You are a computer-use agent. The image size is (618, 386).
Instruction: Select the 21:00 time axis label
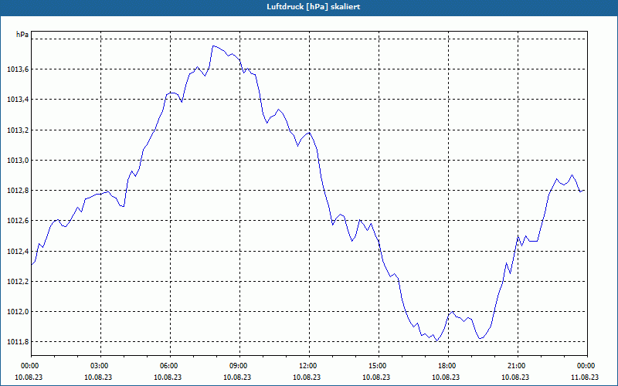[518, 366]
